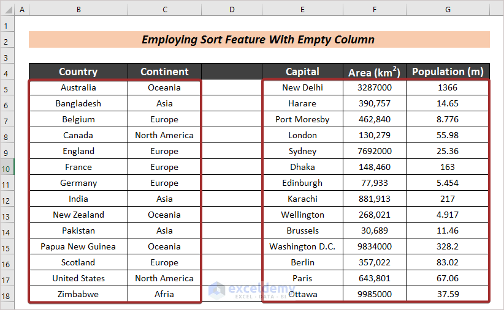Select the population value 328.2
The height and width of the screenshot is (310, 504).
point(448,246)
